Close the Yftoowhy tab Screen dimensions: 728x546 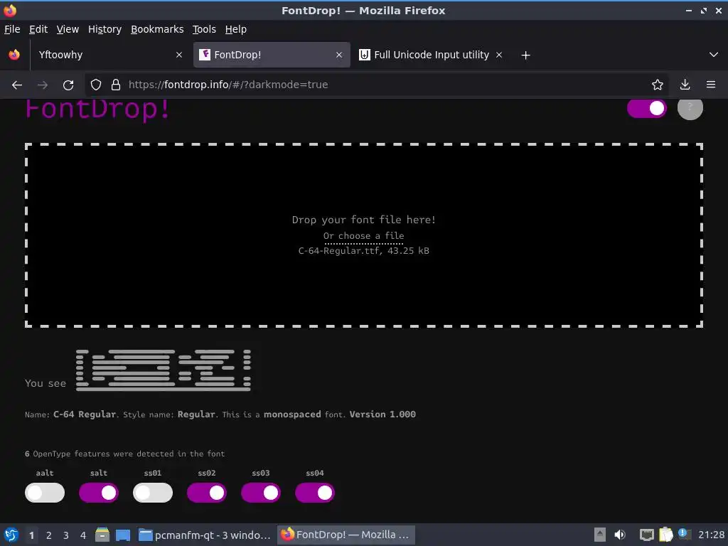click(179, 55)
